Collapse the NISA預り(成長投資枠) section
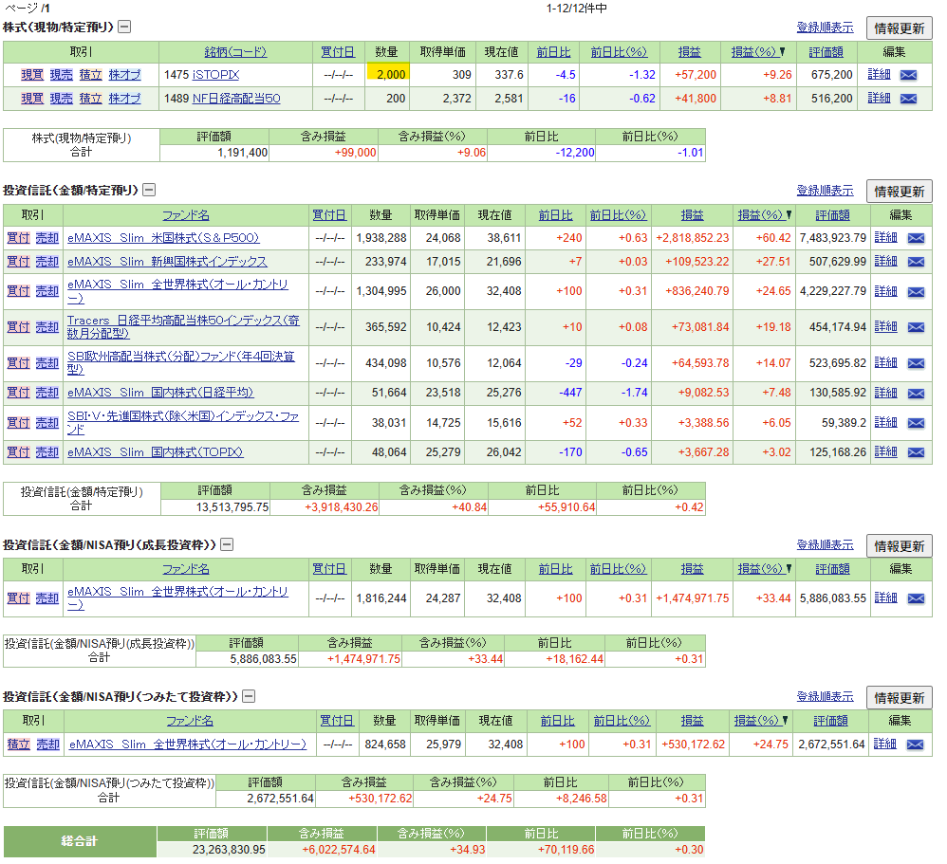 point(227,544)
